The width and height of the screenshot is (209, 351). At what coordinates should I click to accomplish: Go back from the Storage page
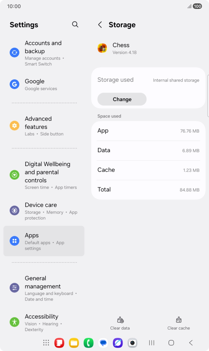point(100,25)
